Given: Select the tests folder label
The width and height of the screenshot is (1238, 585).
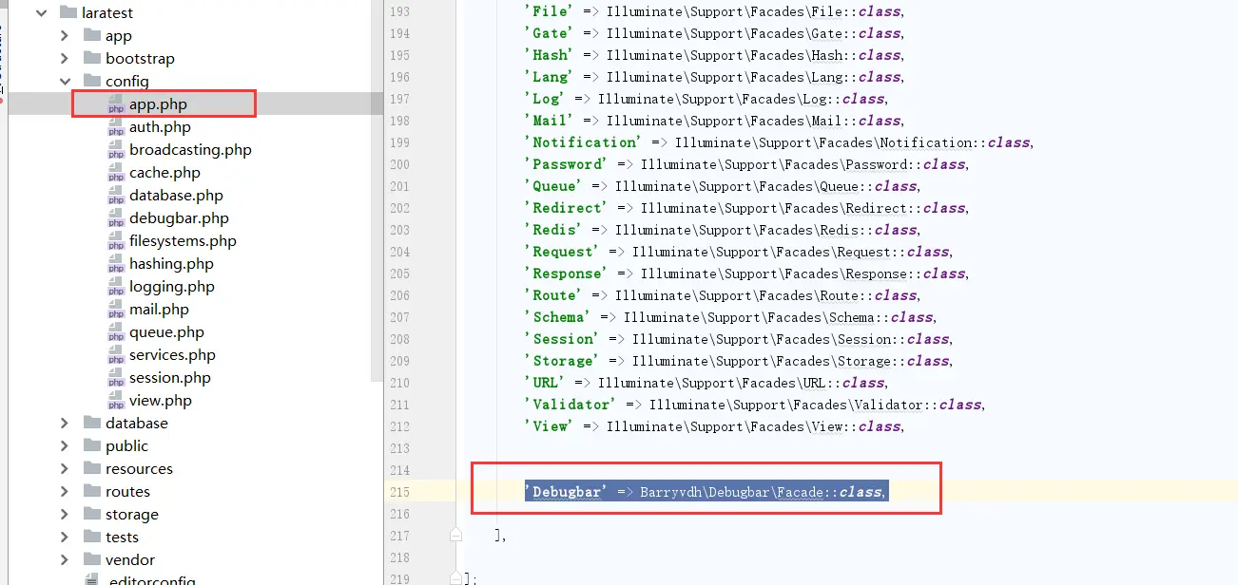Looking at the screenshot, I should click(122, 537).
